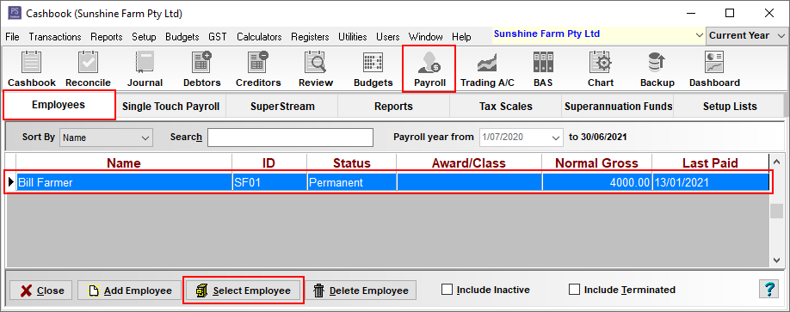Click the Name column header
This screenshot has width=790, height=312.
pos(124,163)
